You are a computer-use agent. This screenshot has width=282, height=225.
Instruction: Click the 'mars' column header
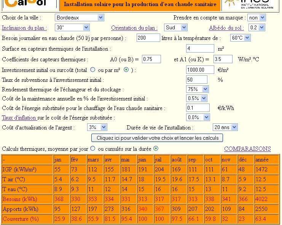point(95,160)
